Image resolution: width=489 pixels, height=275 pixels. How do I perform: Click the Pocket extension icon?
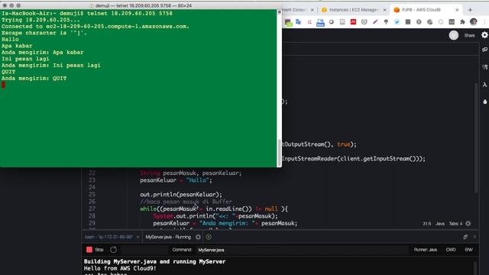pyautogui.click(x=364, y=22)
